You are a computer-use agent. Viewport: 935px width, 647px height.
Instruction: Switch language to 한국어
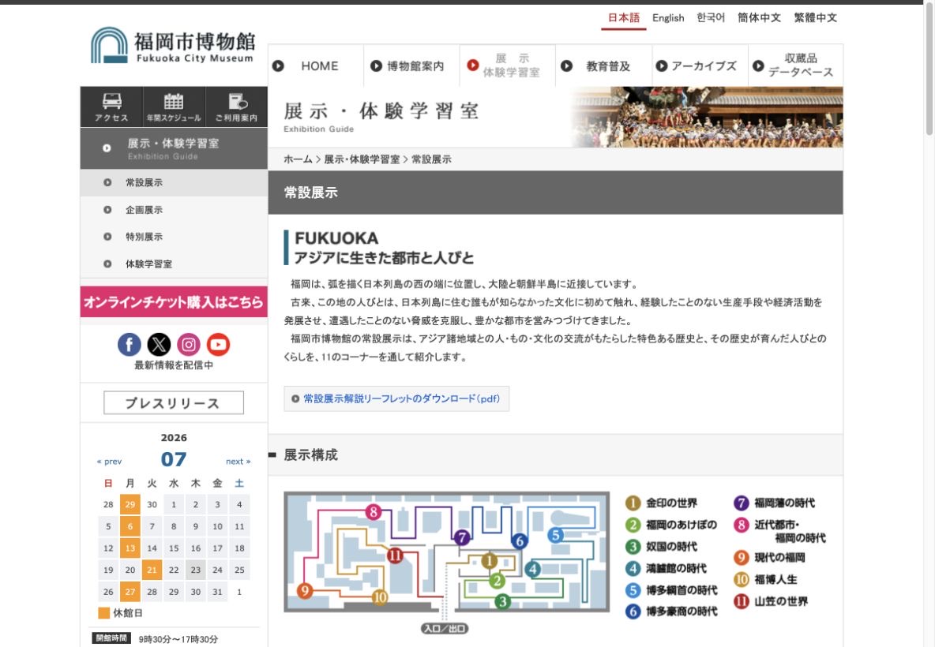(711, 18)
